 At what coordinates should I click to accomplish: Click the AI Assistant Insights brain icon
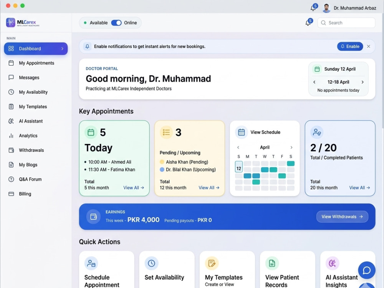(332, 263)
